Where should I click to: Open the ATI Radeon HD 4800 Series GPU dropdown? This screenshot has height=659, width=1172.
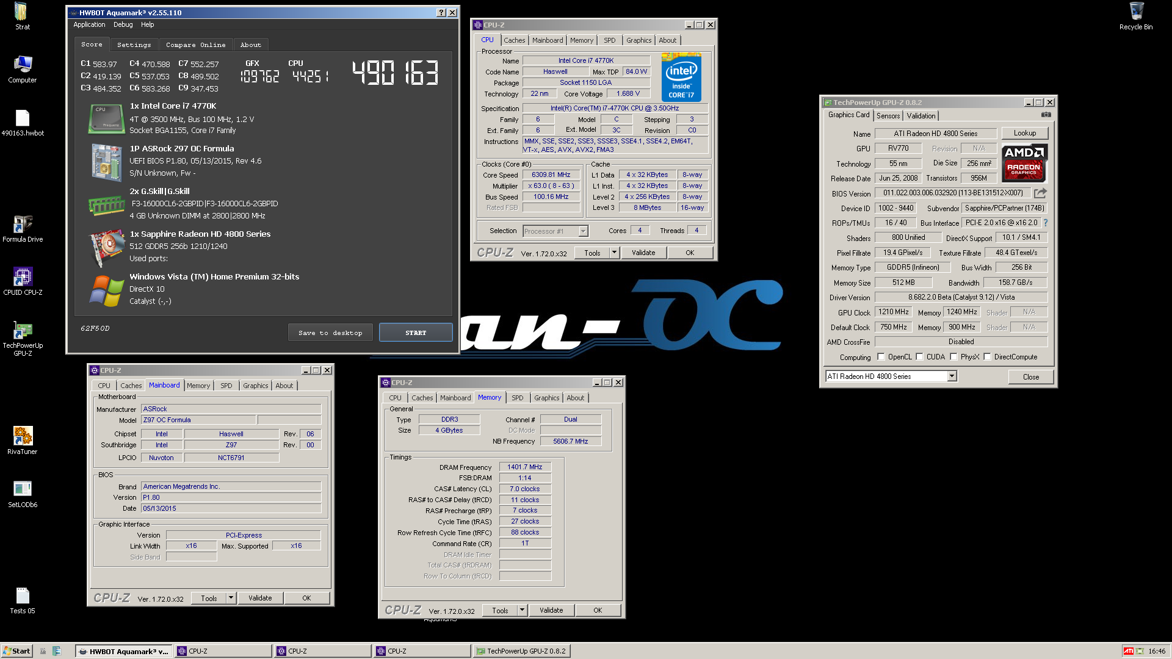[952, 376]
